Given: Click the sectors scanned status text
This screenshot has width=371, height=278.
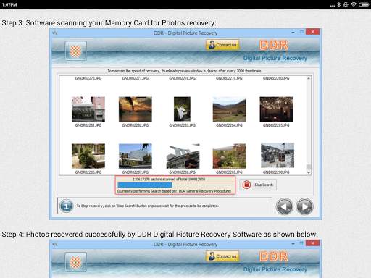Looking at the screenshot, I should point(169,180).
